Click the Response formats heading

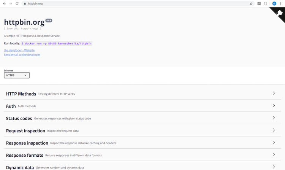(25, 155)
